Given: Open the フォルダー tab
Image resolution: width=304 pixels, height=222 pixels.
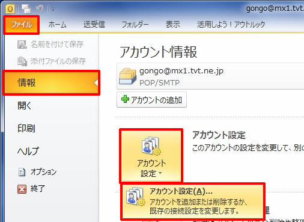Looking at the screenshot, I should (135, 25).
